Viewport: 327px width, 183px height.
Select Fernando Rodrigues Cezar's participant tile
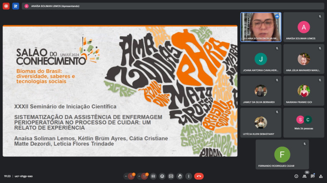pyautogui.click(x=282, y=155)
